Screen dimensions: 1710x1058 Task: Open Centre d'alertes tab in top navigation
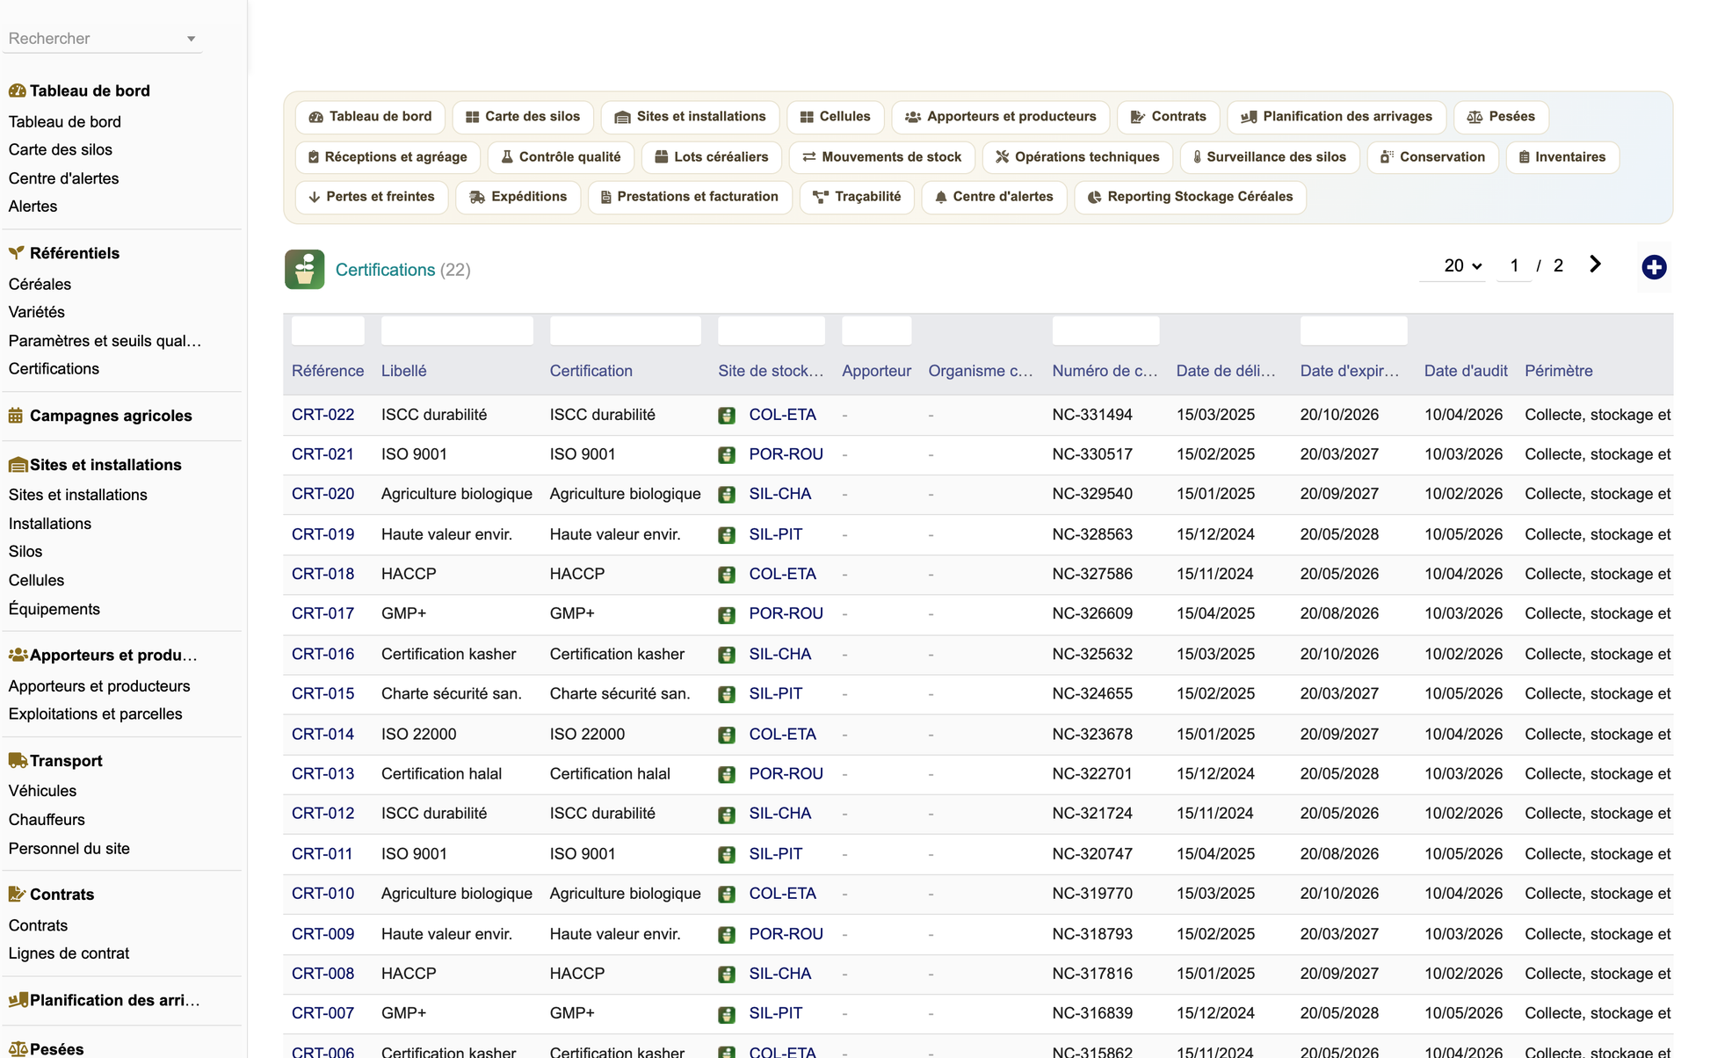[994, 197]
